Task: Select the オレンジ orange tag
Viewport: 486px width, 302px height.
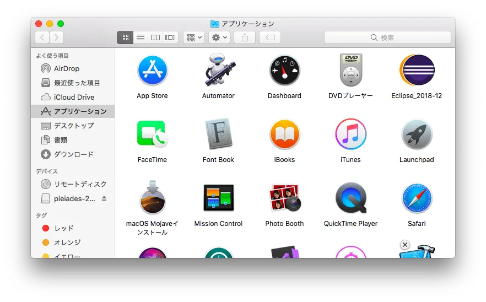Action: [x=73, y=242]
